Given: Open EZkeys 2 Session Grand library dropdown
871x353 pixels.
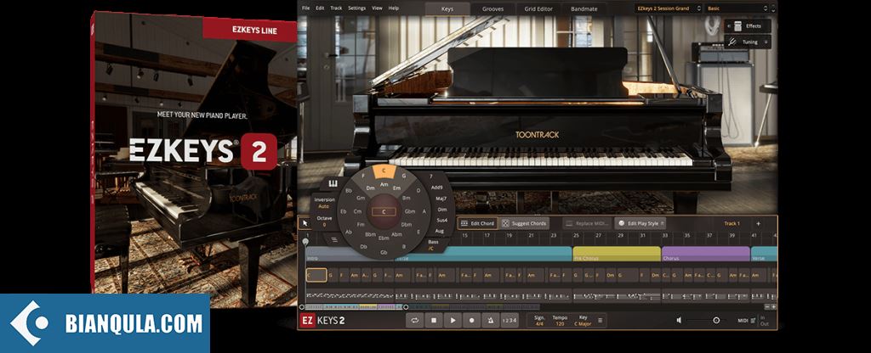Looking at the screenshot, I should (669, 8).
